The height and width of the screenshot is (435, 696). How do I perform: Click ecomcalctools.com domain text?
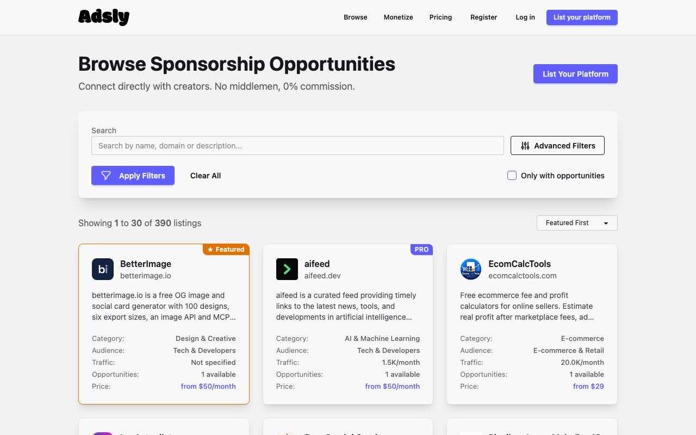pyautogui.click(x=523, y=276)
